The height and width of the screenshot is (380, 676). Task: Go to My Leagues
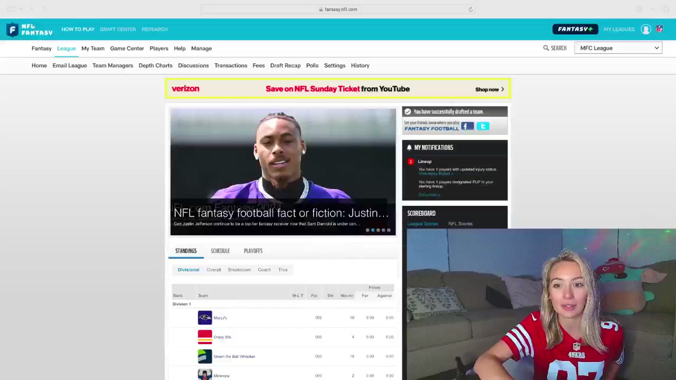coord(619,29)
